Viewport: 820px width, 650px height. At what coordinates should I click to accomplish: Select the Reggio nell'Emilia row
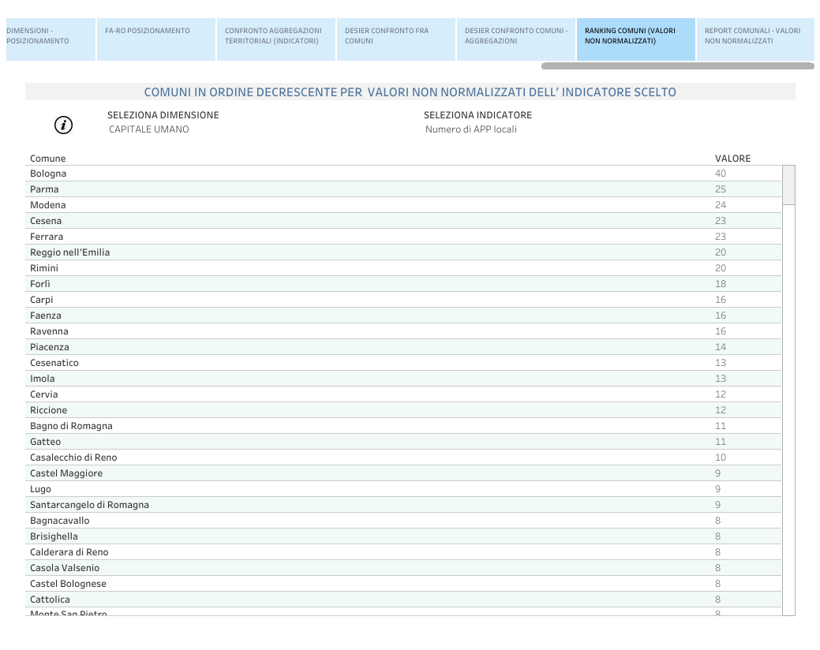403,252
